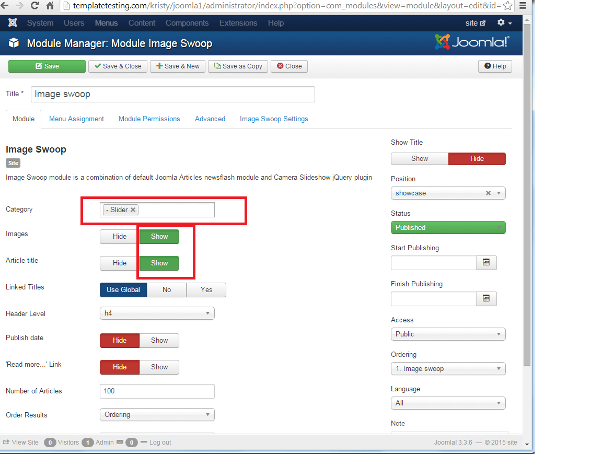
Task: Bookmark the page with the star icon
Action: click(x=507, y=6)
